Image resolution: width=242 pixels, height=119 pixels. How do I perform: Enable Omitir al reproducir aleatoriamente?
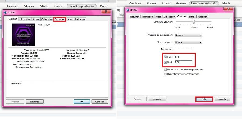pos(165,74)
